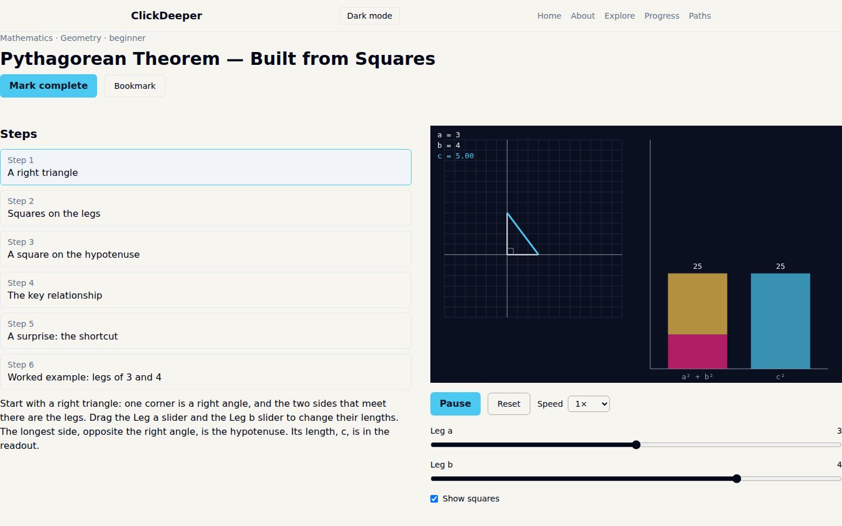Navigate to Paths
The image size is (842, 526).
pos(699,16)
